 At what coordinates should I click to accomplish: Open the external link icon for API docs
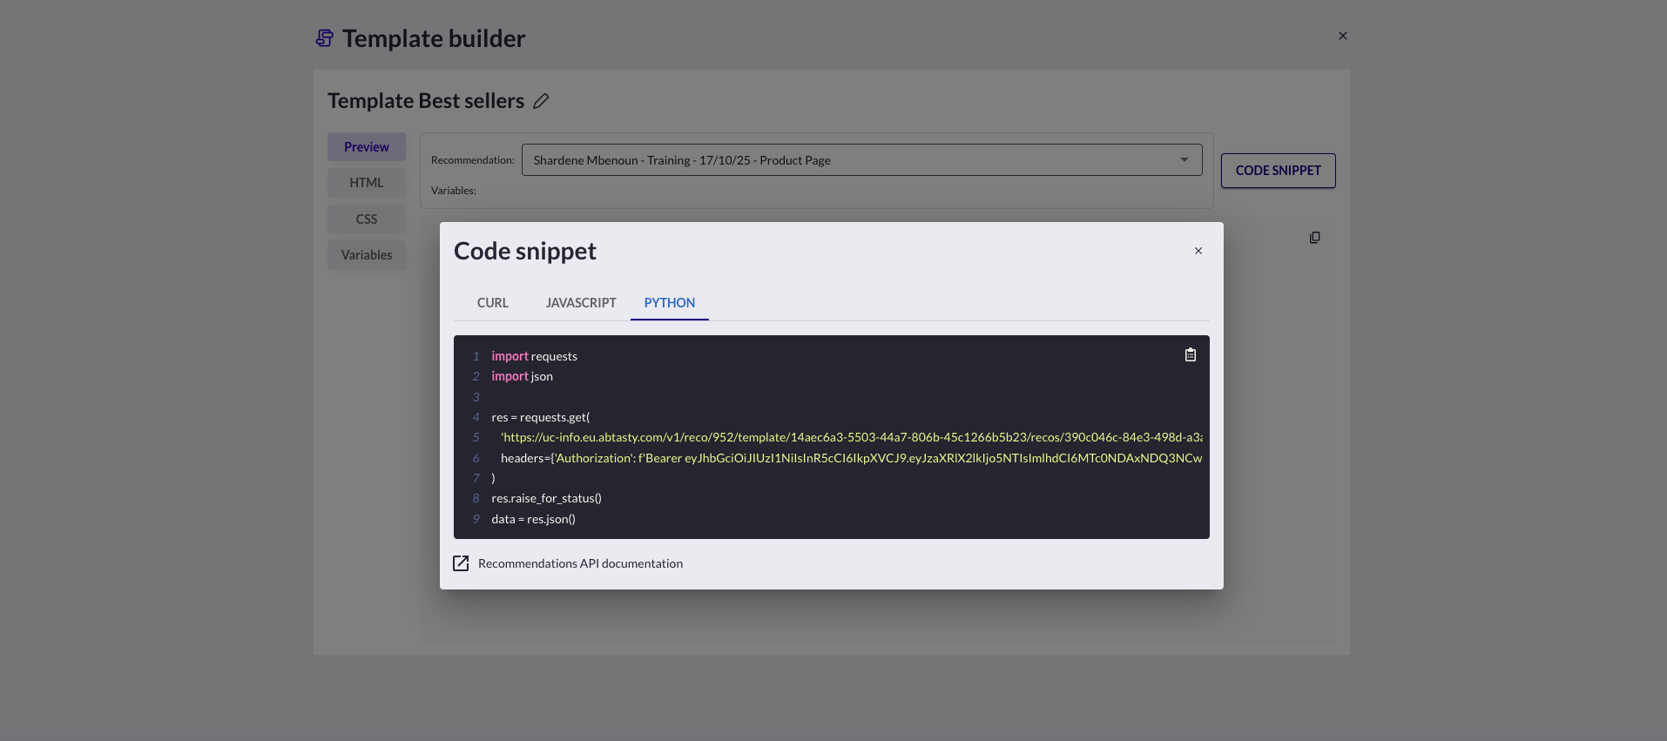(461, 563)
